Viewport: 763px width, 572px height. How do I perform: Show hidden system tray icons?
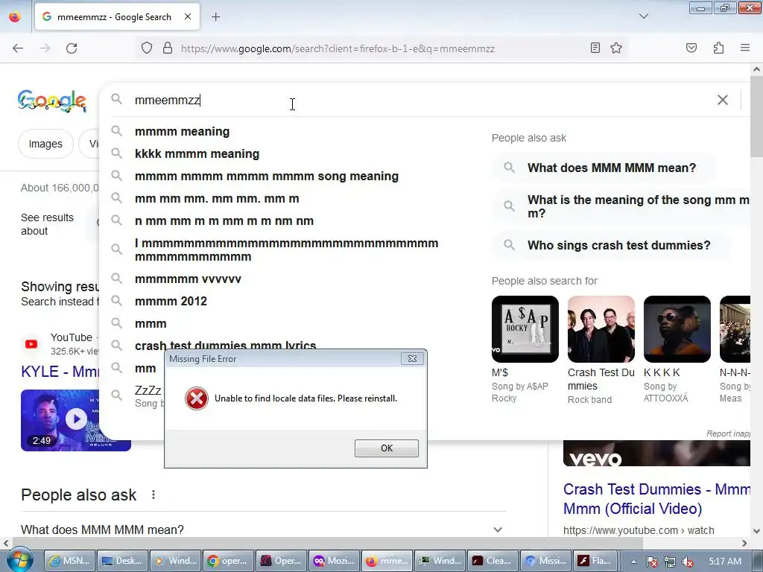[x=633, y=562]
